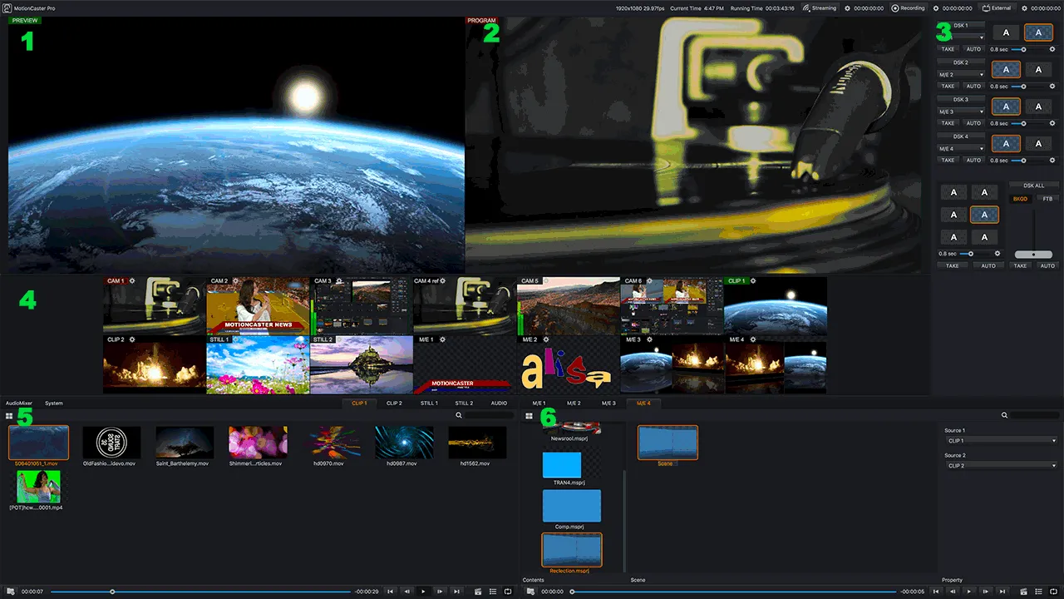
Task: Open the grid layout icon in CLIP 1 bin
Action: click(9, 415)
